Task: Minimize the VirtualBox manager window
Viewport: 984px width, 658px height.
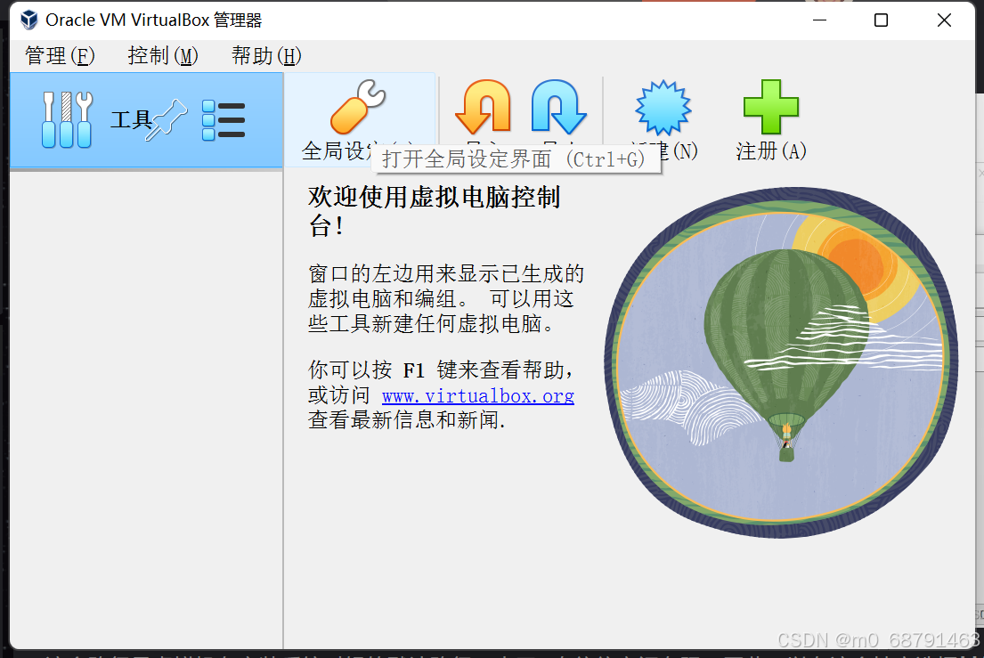Action: click(x=819, y=20)
